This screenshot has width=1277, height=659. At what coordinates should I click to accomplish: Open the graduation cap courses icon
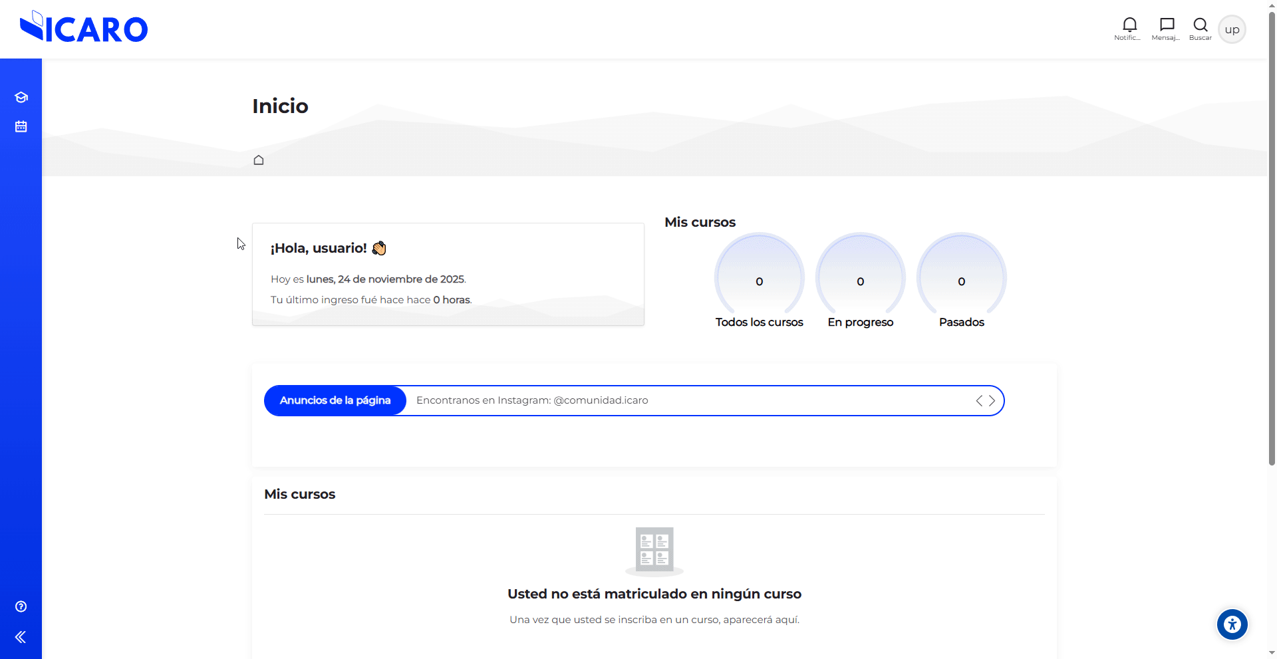point(21,97)
